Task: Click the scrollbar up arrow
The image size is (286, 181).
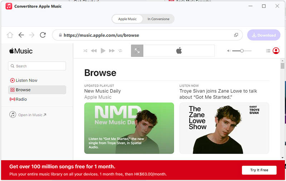Action: (282, 61)
